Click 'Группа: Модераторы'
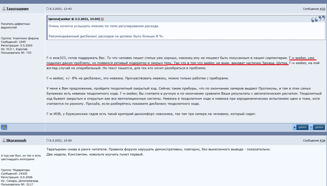The width and height of the screenshot is (327, 186). (15, 170)
